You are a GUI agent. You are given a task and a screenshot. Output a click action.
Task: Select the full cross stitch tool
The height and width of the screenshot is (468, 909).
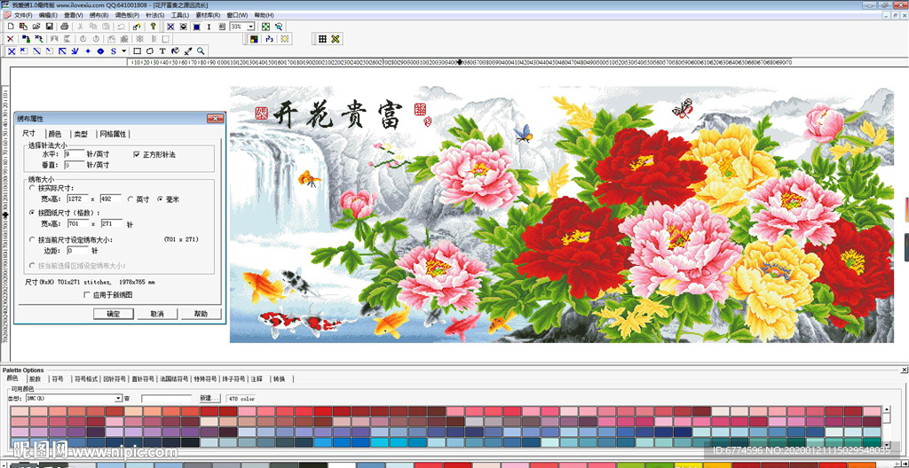click(12, 51)
